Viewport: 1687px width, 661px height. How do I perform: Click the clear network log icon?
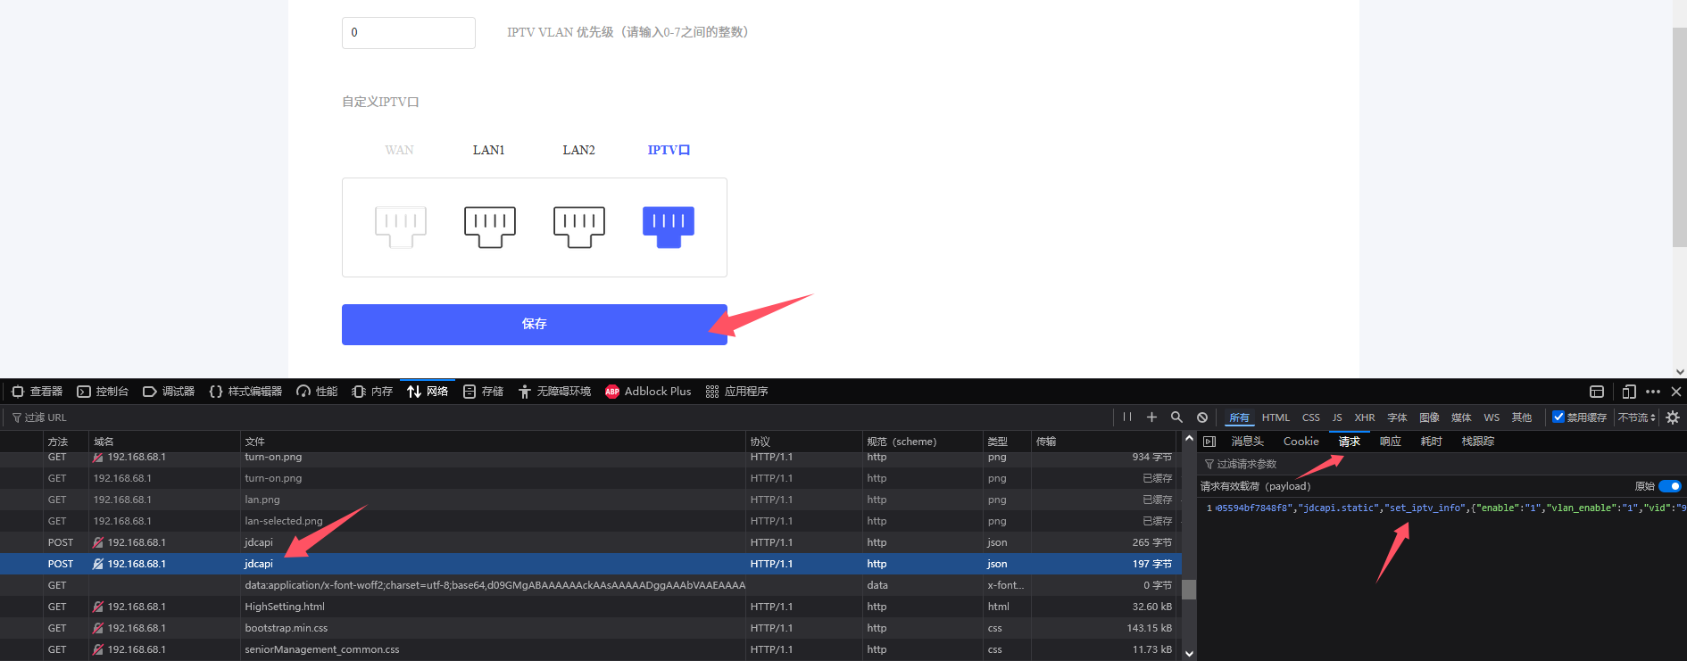tap(1202, 417)
